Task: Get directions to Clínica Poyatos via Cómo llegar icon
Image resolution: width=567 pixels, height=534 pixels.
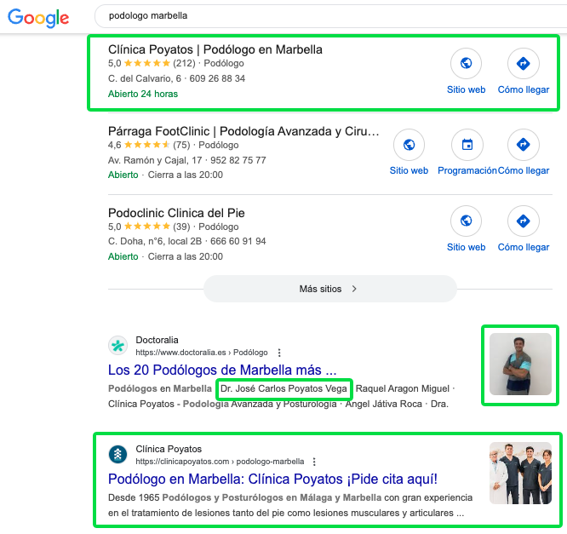Action: pos(524,63)
